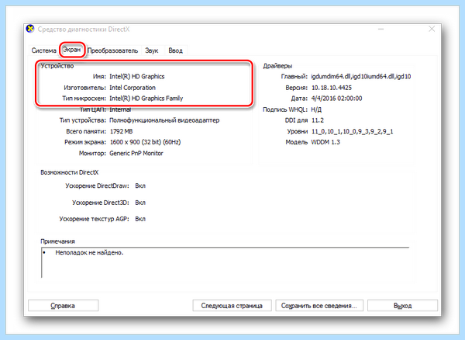Click the Драйверы group label
Screen dimensions: 465x340
[277, 66]
